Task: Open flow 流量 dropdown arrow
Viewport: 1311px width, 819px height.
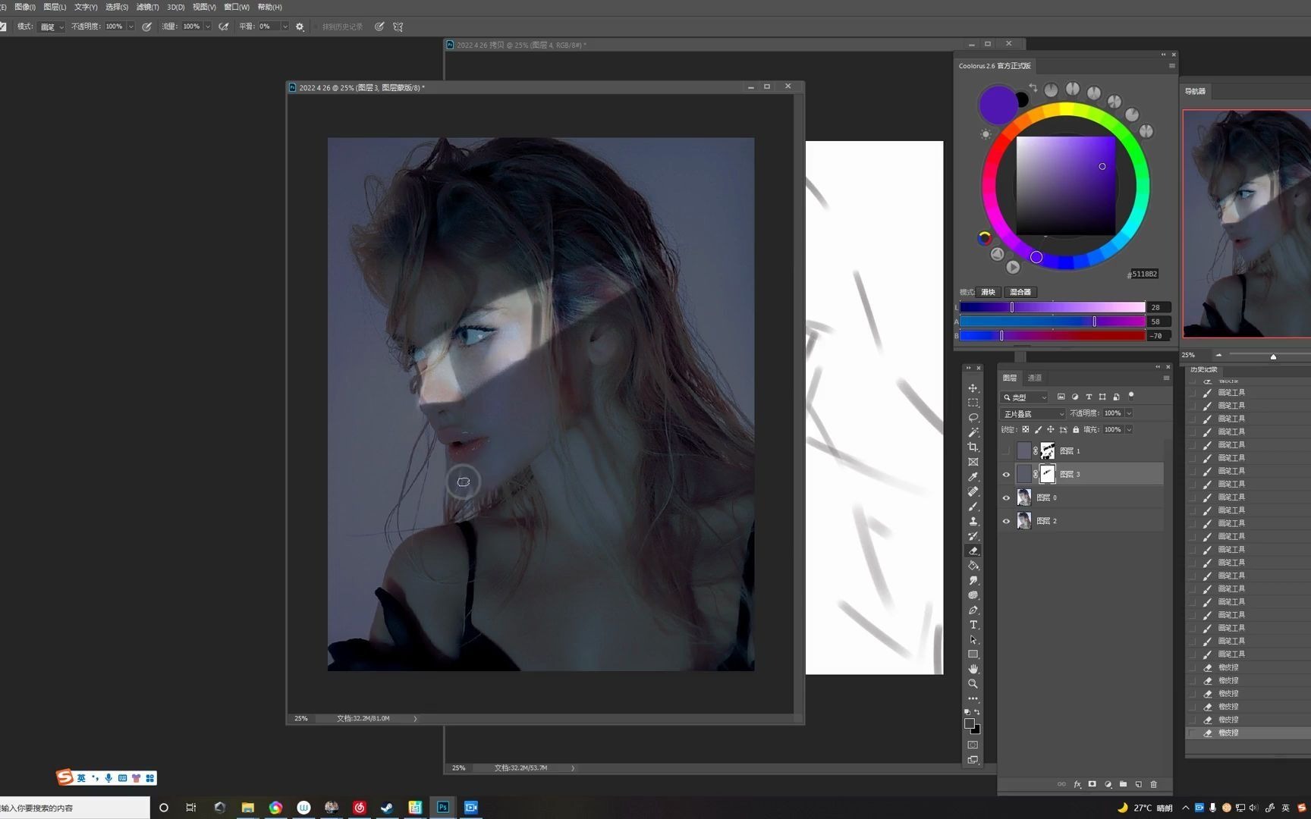Action: click(207, 27)
